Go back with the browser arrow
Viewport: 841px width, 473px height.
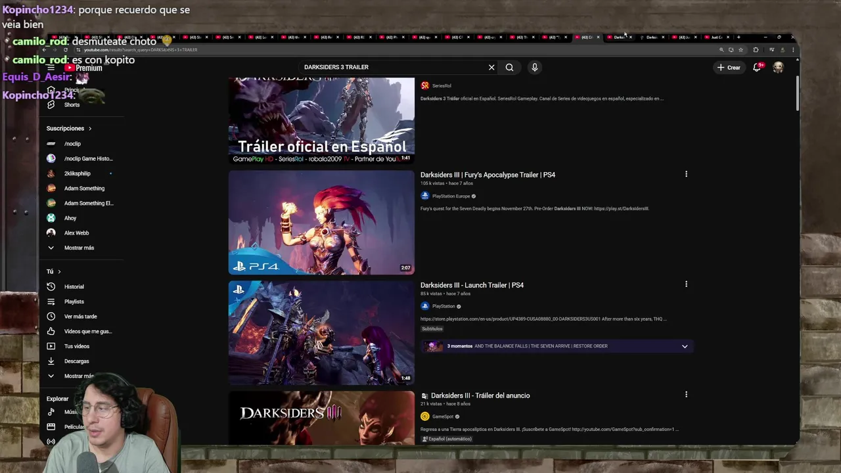(45, 50)
